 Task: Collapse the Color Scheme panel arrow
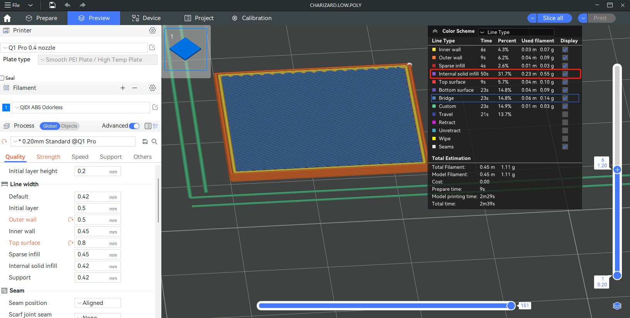click(435, 31)
